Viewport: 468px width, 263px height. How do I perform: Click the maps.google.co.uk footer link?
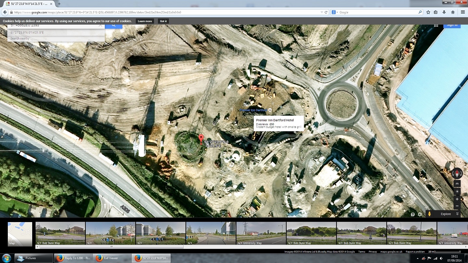pyautogui.click(x=391, y=252)
